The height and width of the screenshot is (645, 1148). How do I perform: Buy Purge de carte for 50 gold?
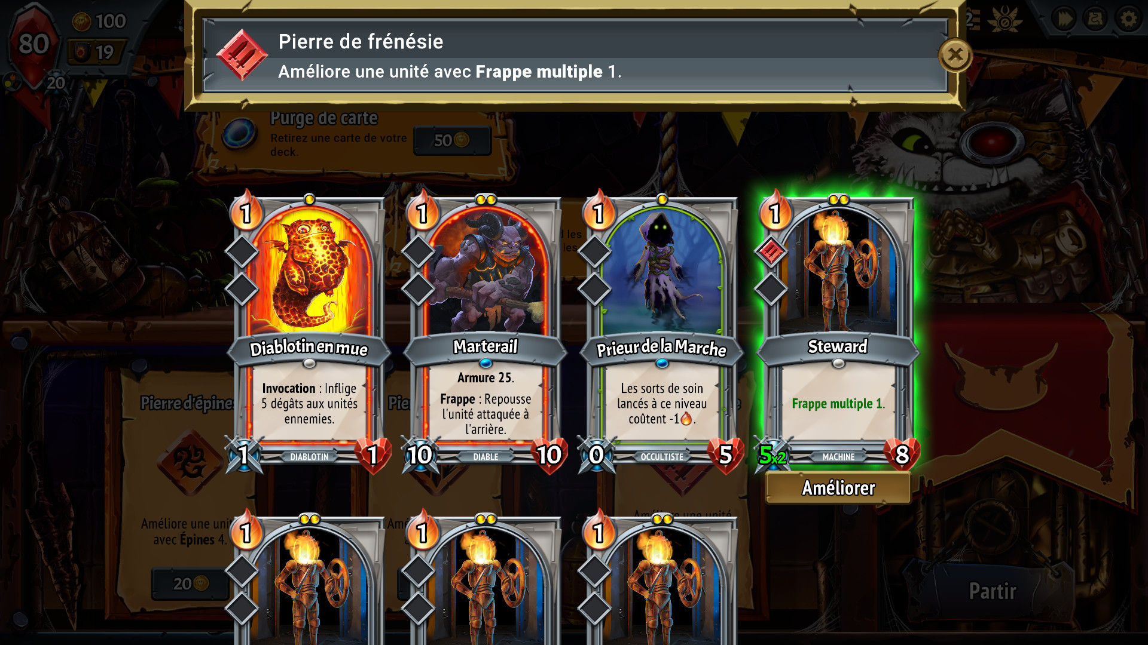pos(452,140)
